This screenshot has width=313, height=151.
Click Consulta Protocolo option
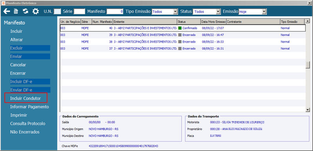pyautogui.click(x=28, y=124)
